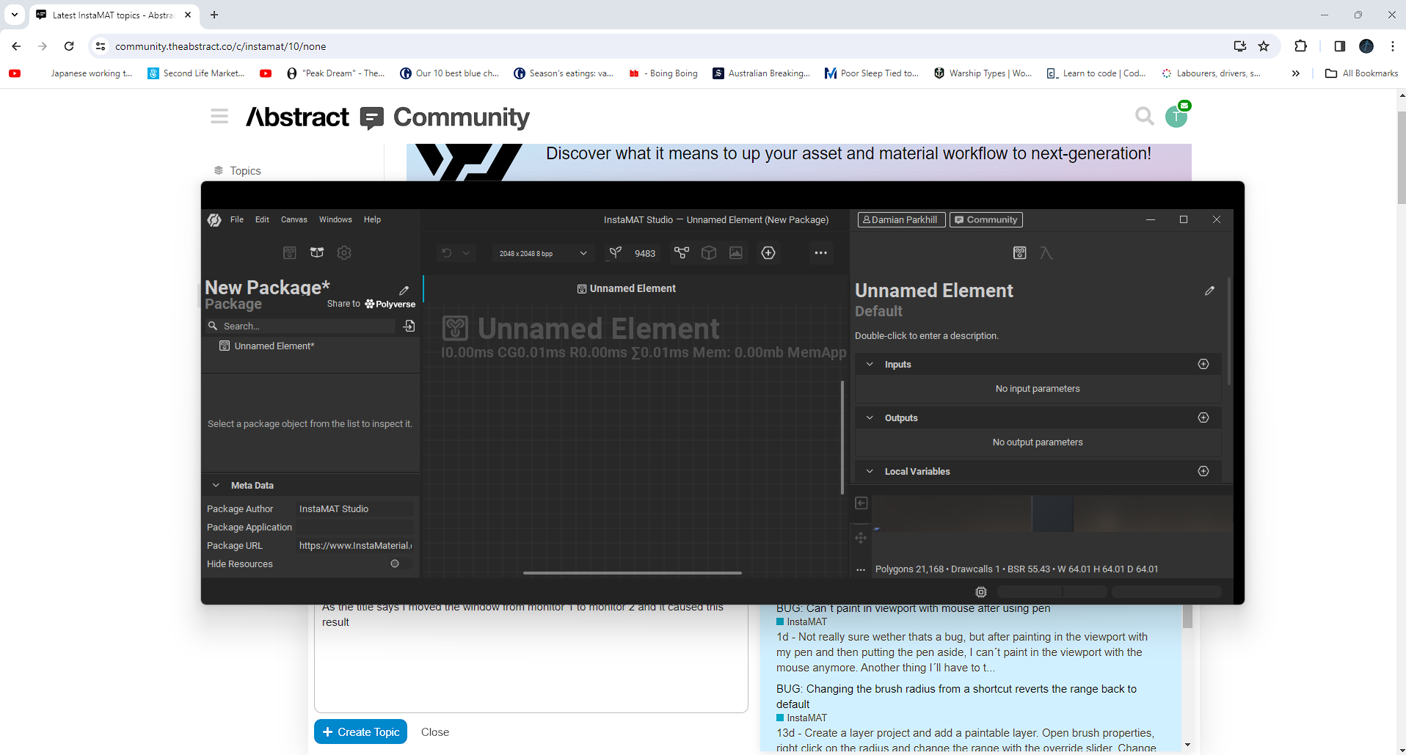Open the File menu in InstaMAT

point(237,219)
